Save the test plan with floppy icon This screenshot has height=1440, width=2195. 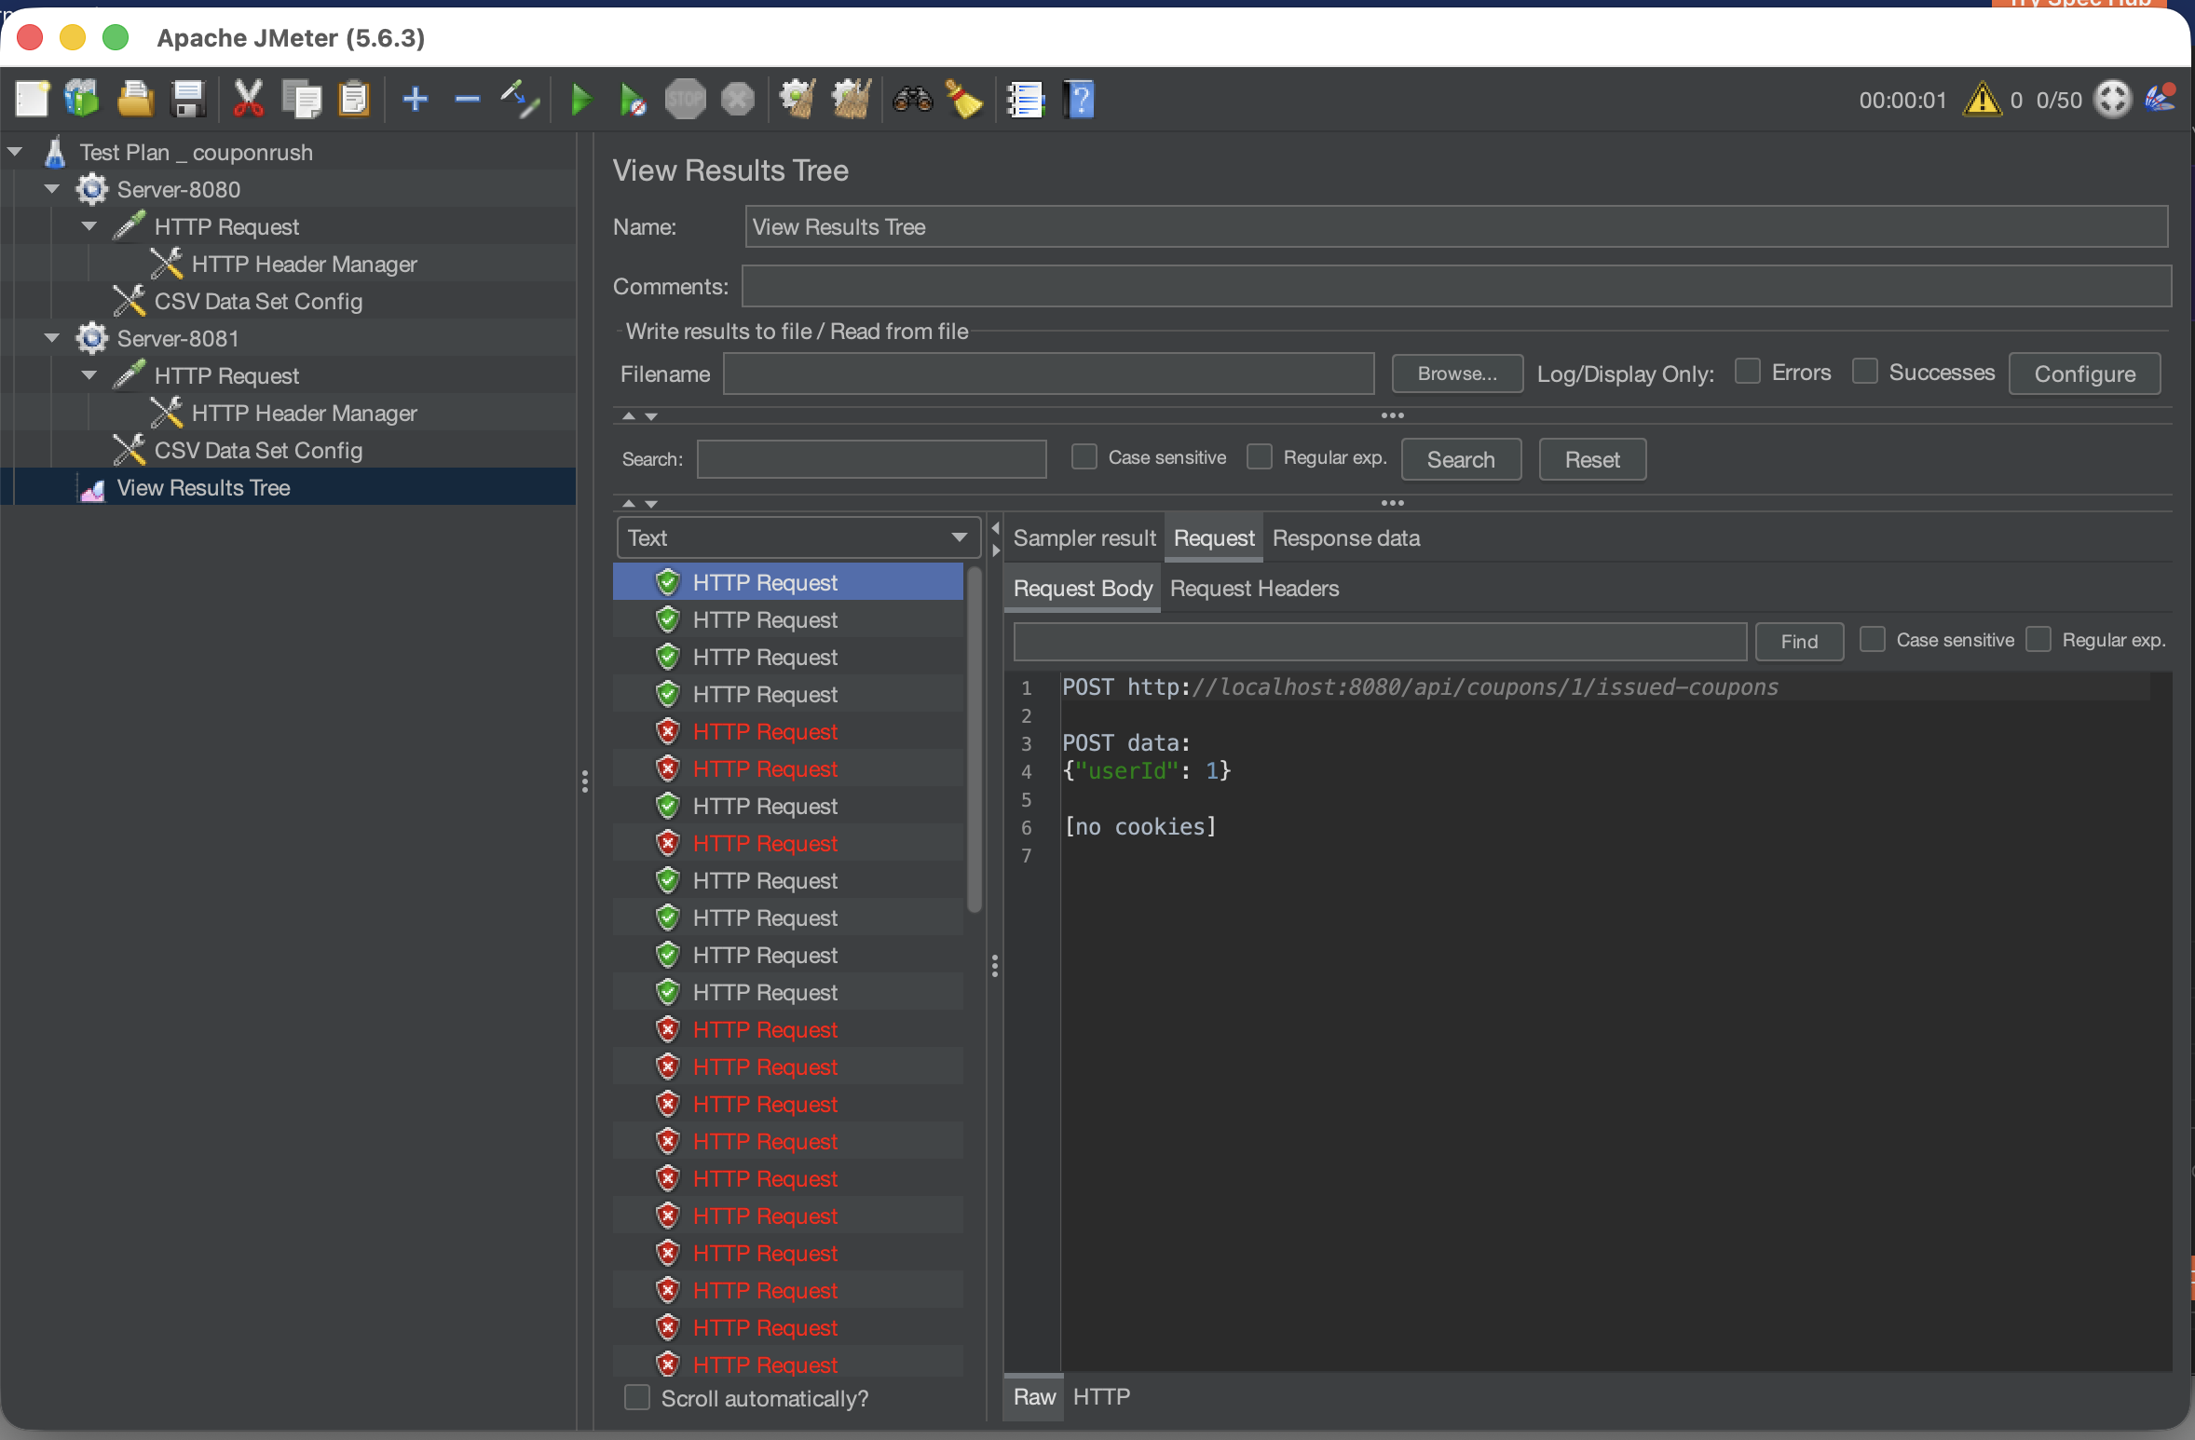coord(189,99)
